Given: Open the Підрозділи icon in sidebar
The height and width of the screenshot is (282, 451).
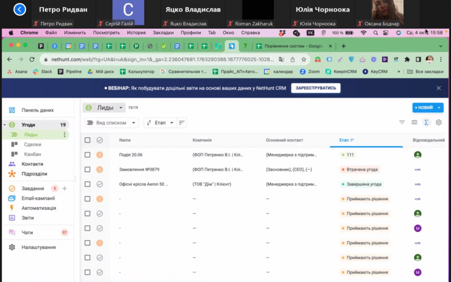Looking at the screenshot, I should (12, 174).
